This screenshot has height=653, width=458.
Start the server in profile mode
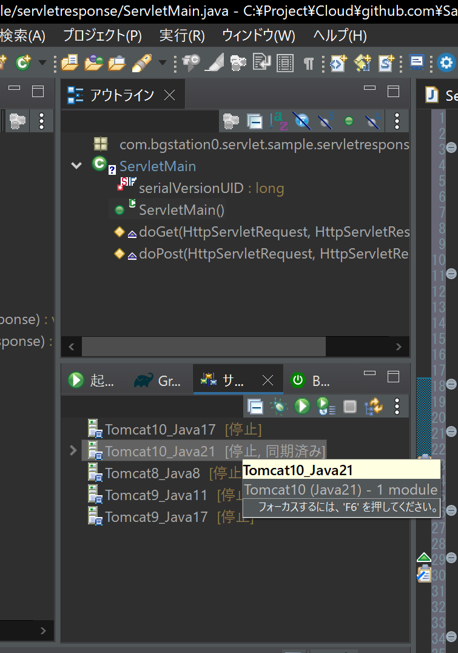[326, 406]
